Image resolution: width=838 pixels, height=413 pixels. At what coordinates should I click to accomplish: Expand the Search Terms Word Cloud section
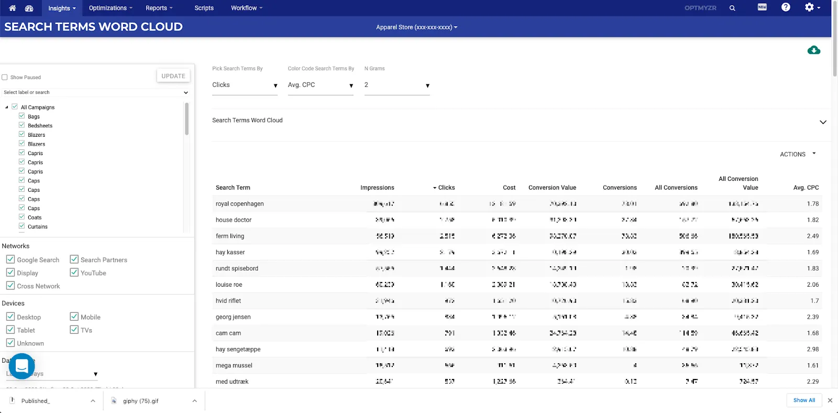[823, 122]
